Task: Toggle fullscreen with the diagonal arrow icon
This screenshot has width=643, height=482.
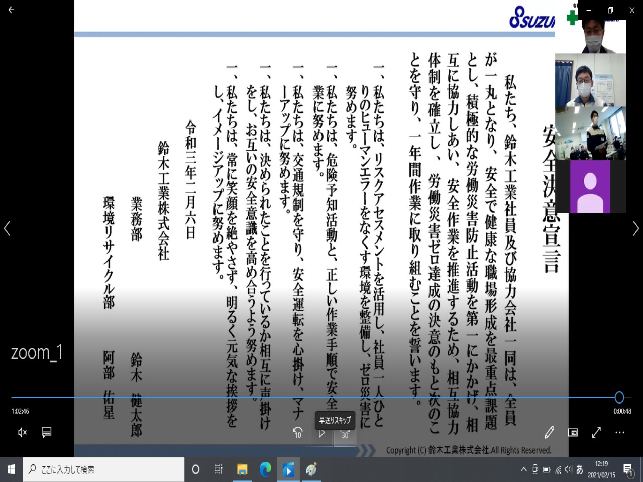Action: 596,432
